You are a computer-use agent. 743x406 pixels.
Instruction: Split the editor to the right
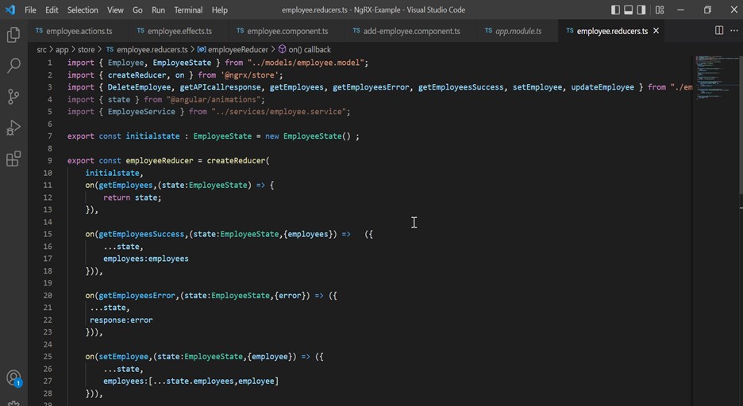pyautogui.click(x=719, y=31)
